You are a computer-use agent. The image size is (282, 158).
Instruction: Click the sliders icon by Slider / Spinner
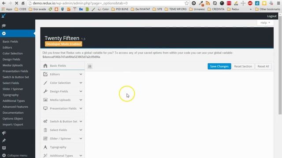coord(45,139)
